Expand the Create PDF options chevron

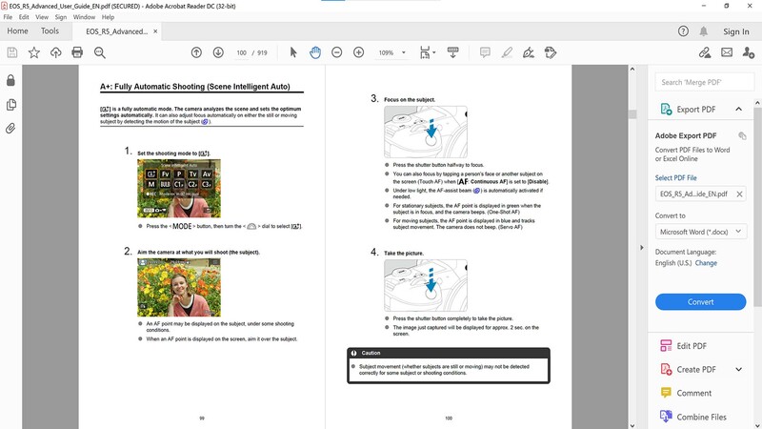pos(739,370)
